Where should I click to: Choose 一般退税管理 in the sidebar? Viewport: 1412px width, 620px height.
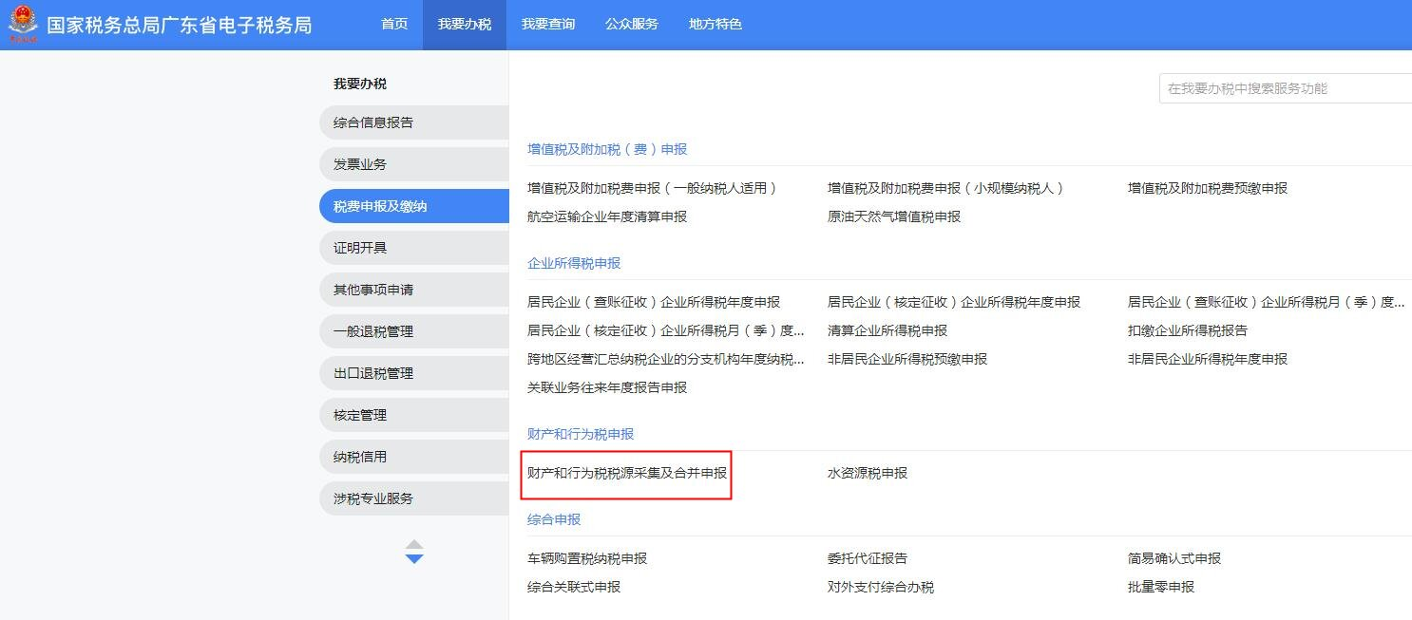[x=414, y=331]
